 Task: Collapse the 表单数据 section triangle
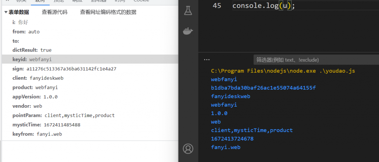point(6,12)
